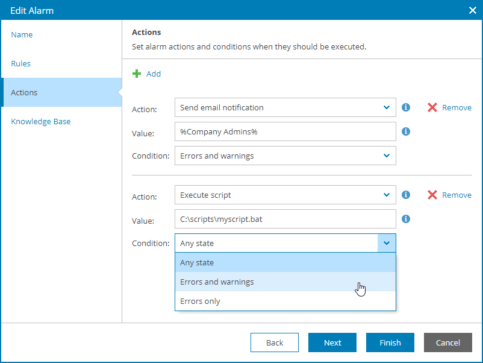Open the Send email notification action dropdown
483x363 pixels.
[x=386, y=107]
